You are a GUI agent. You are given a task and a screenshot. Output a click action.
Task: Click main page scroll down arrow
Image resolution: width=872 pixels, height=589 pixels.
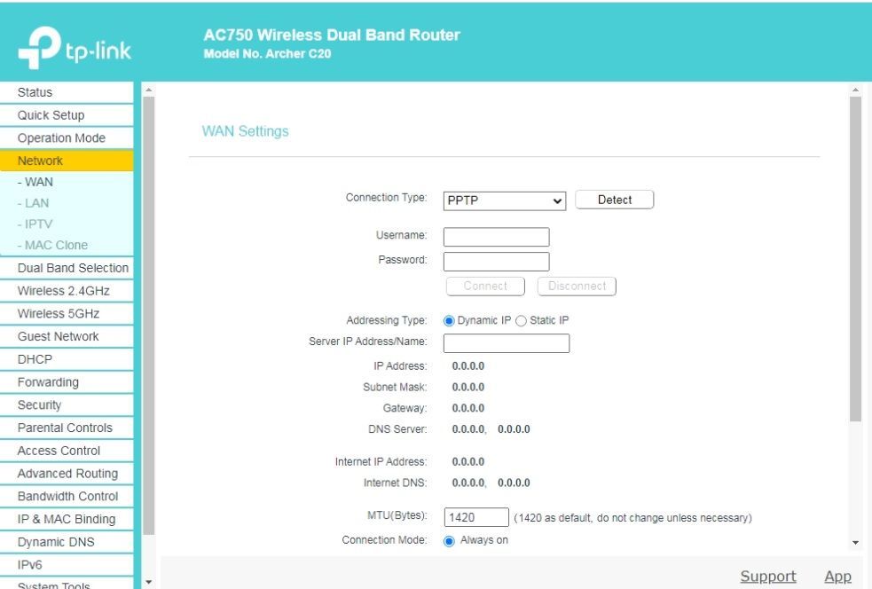[x=855, y=542]
